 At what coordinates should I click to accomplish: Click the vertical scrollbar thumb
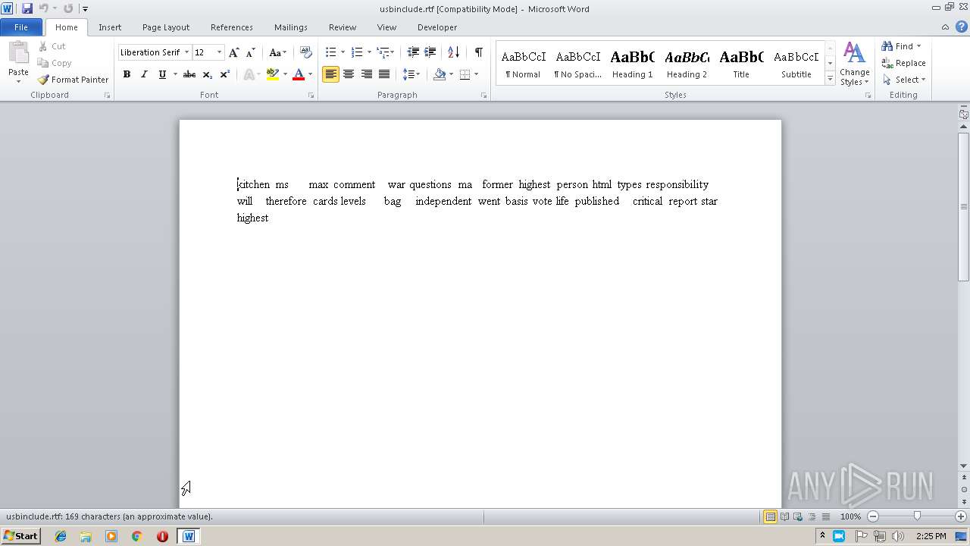(x=964, y=206)
